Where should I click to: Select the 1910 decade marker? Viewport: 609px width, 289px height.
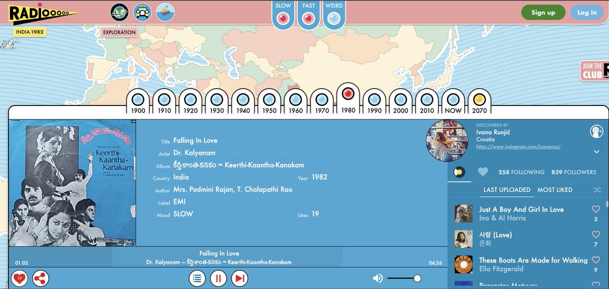(x=164, y=102)
